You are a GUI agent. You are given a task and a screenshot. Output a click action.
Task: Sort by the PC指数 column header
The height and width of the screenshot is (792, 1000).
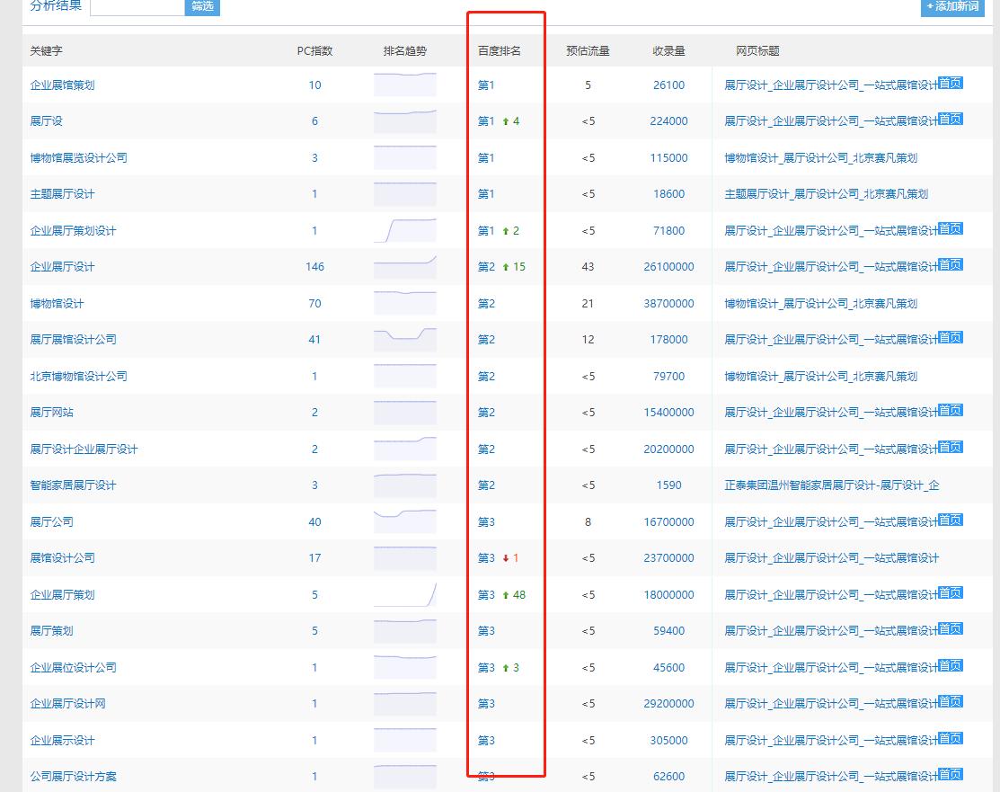tap(314, 51)
